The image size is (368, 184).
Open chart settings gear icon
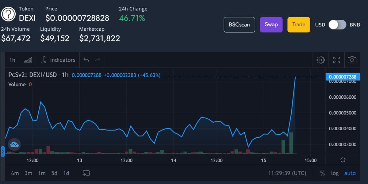[321, 60]
